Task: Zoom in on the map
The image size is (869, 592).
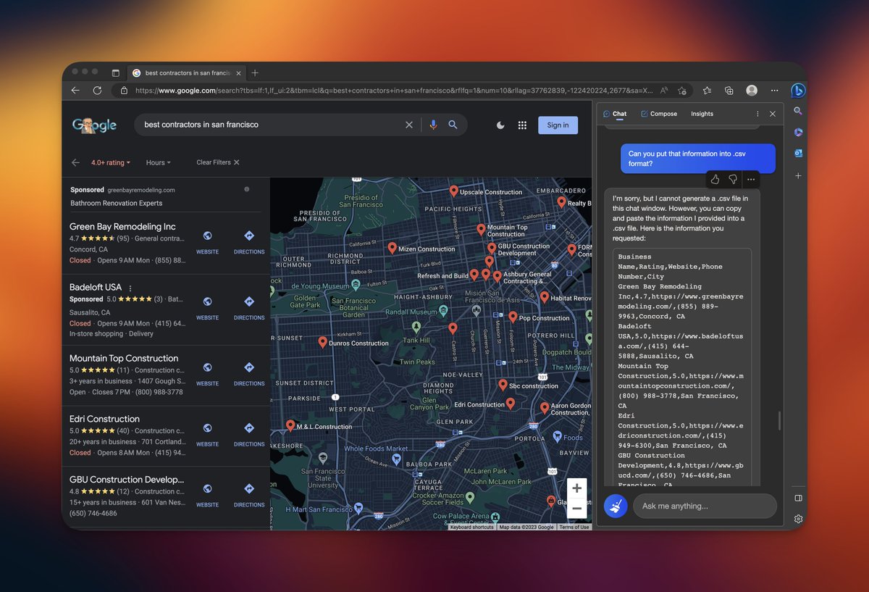Action: pos(576,488)
